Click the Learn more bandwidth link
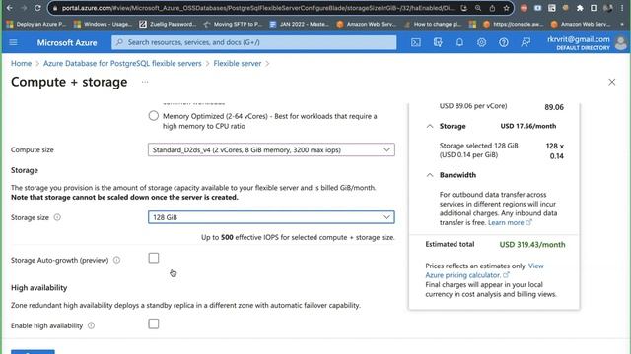This screenshot has width=631, height=354. [x=510, y=223]
